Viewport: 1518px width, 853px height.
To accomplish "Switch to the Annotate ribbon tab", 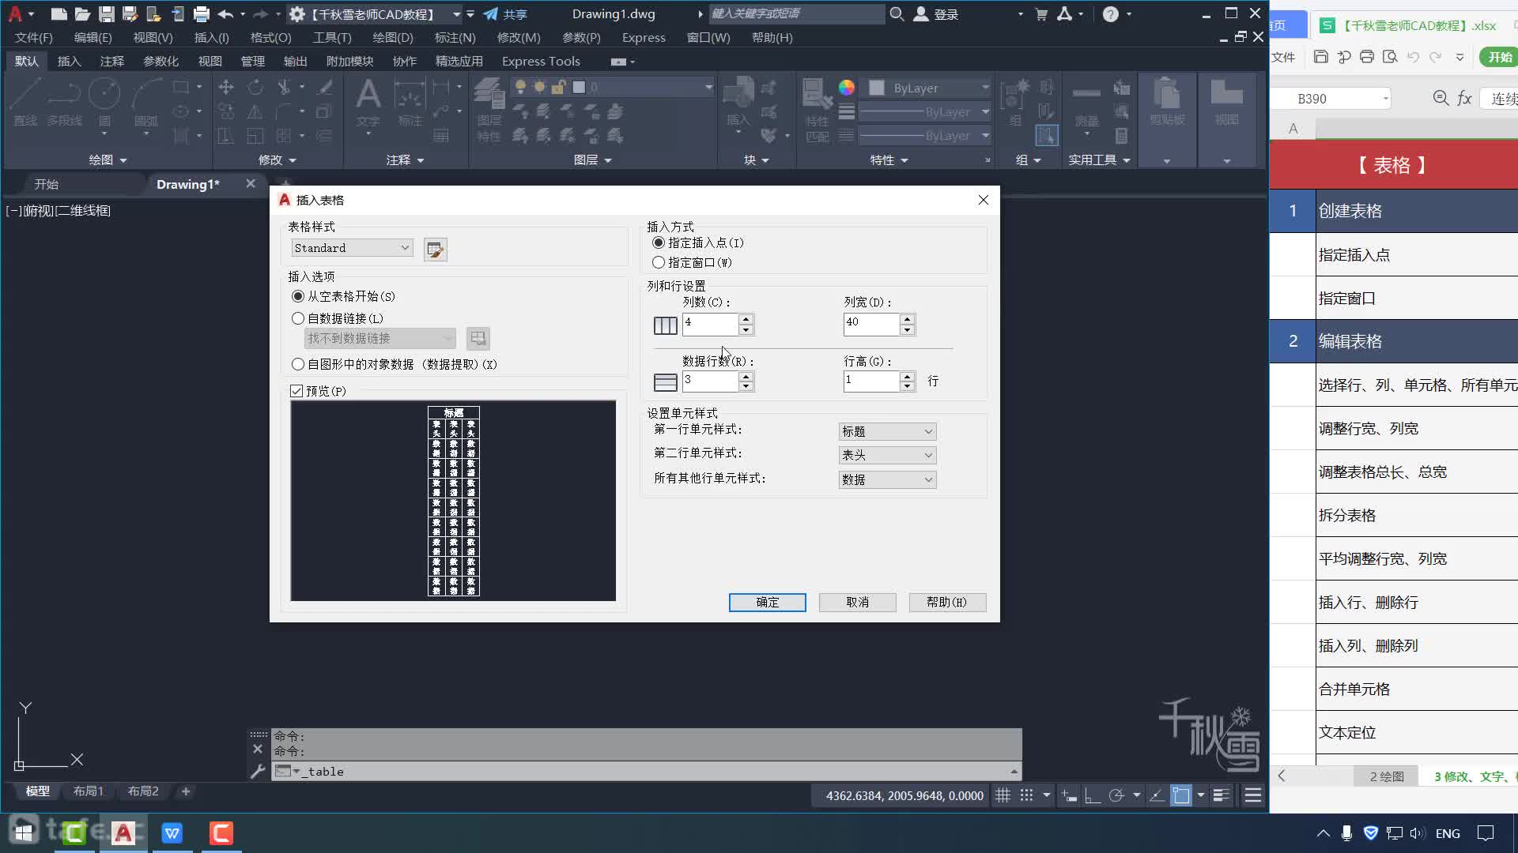I will [111, 61].
